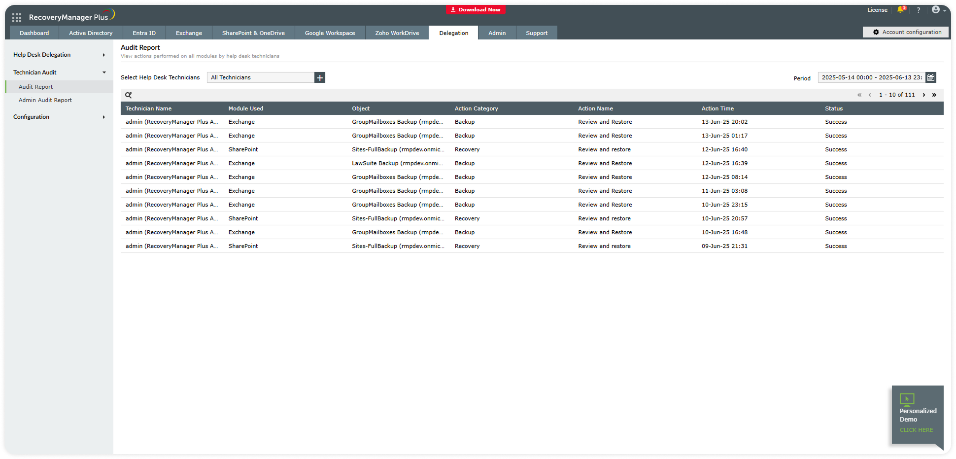Viewport: 956px width, 459px height.
Task: Expand the Configuration sidebar section
Action: click(x=59, y=117)
